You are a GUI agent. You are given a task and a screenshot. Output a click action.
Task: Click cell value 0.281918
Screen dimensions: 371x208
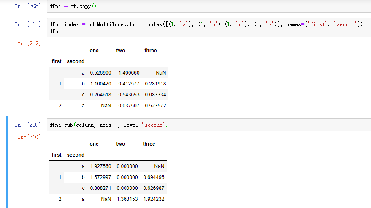point(155,83)
